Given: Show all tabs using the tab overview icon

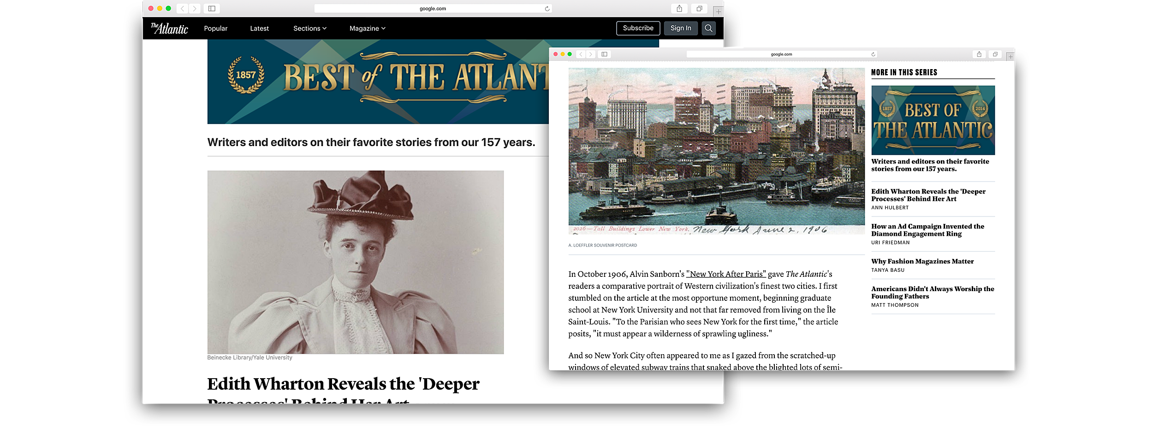Looking at the screenshot, I should pos(699,8).
